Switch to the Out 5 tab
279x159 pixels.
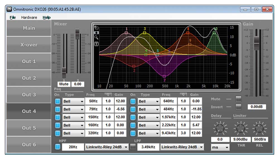29,128
